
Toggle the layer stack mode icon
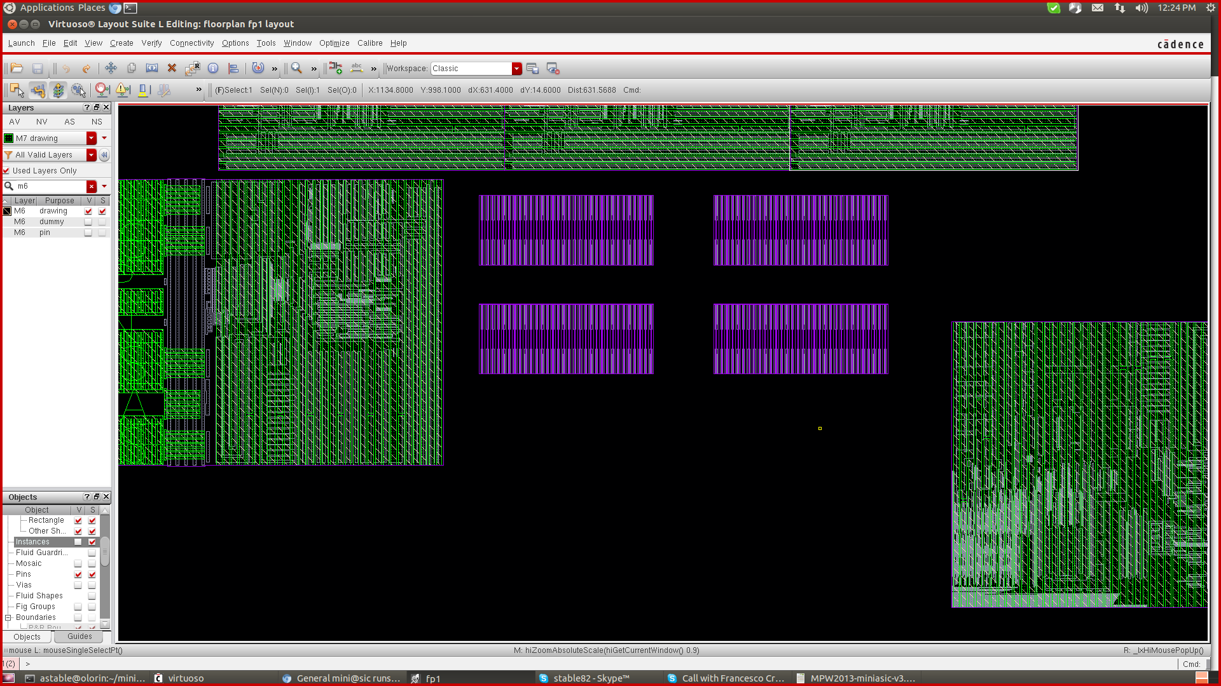[x=58, y=90]
